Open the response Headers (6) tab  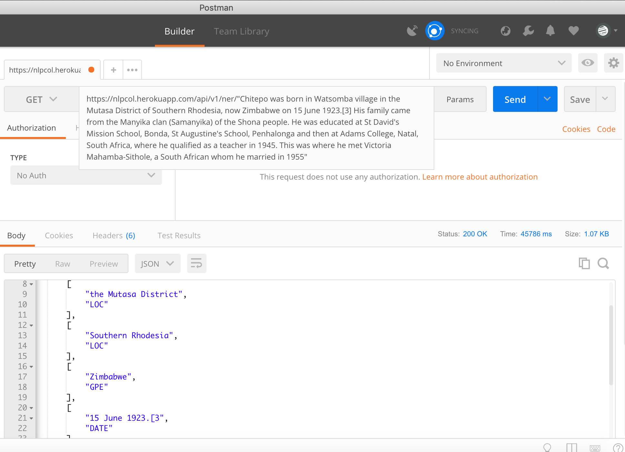coord(114,235)
